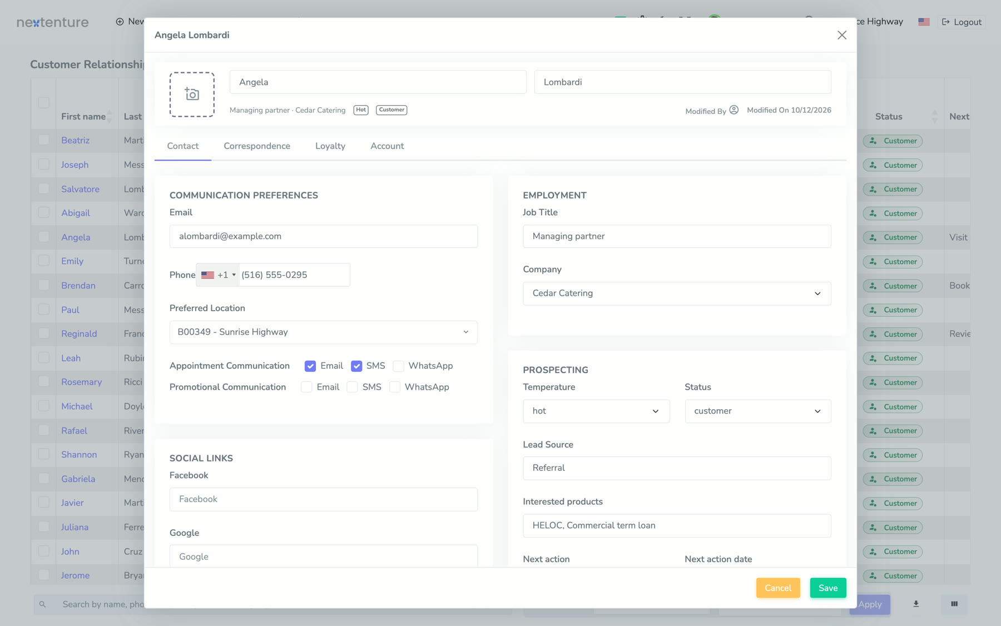Screen dimensions: 1001x626
Task: Open the phone country code flag selector
Action: click(x=218, y=275)
